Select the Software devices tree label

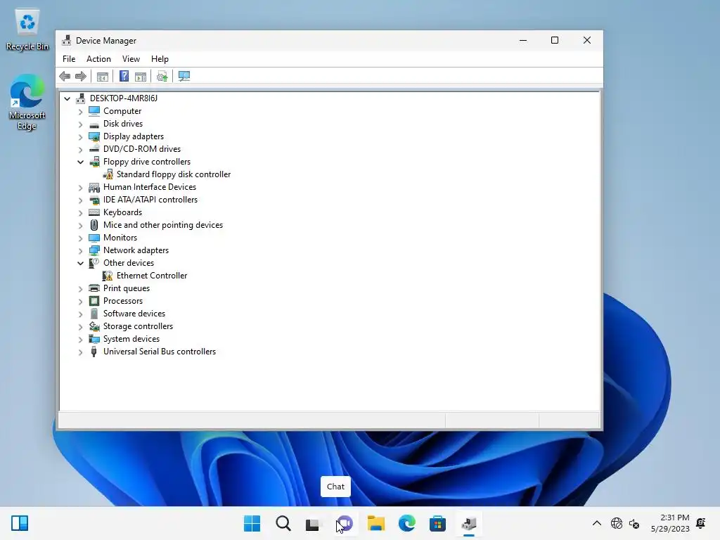click(134, 314)
